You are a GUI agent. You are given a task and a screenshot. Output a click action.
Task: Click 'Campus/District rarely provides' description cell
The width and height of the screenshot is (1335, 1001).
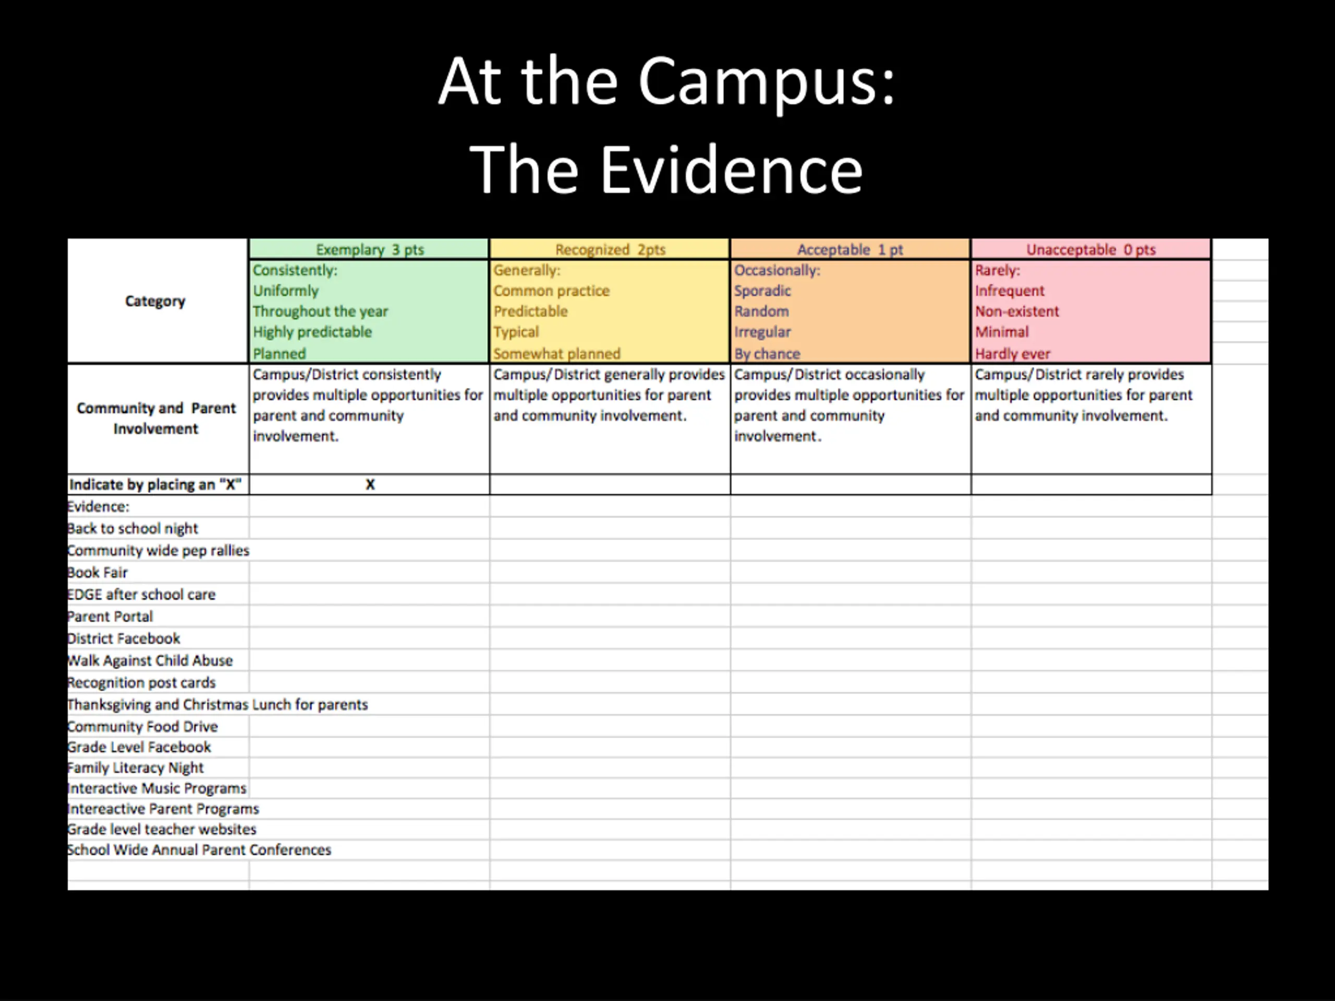(x=1091, y=419)
